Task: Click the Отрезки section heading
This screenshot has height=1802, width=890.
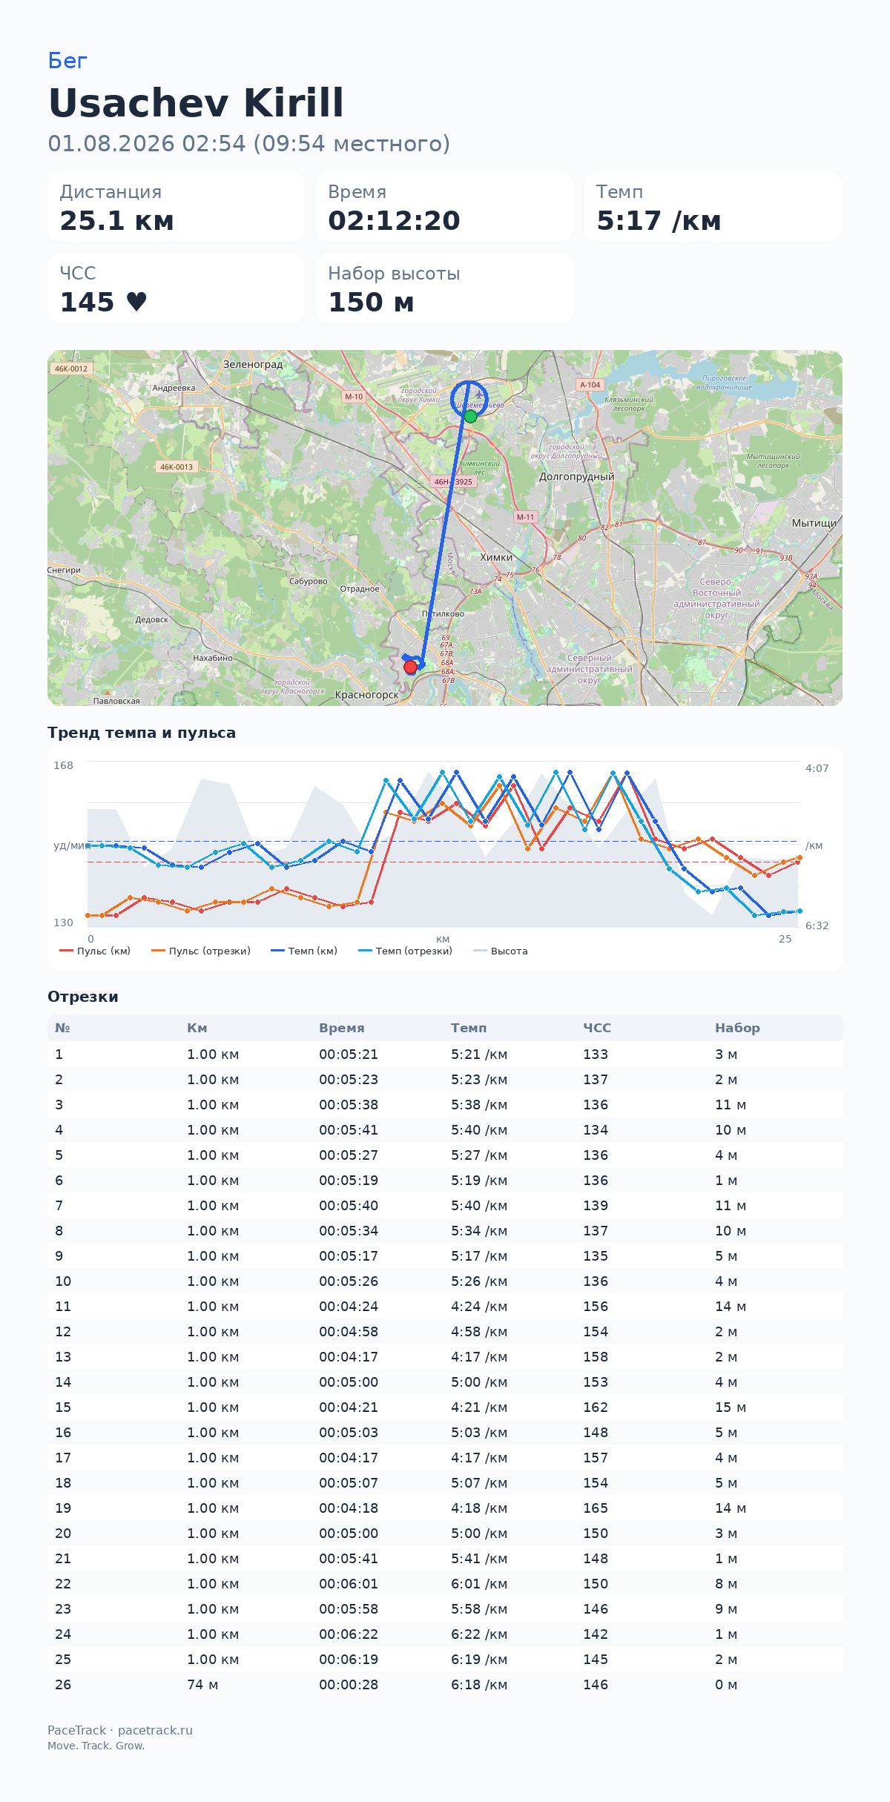Action: click(83, 997)
